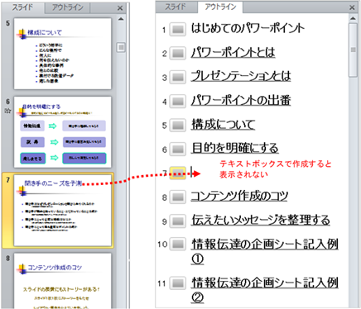Click outline title 情報伝達の企画シート記入例①
Image resolution: width=361 pixels, height=309 pixels.
click(265, 251)
